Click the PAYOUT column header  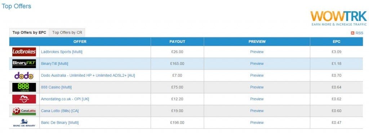coord(177,42)
